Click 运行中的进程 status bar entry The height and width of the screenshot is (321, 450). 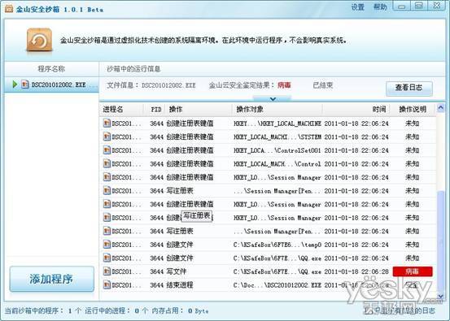point(116,310)
